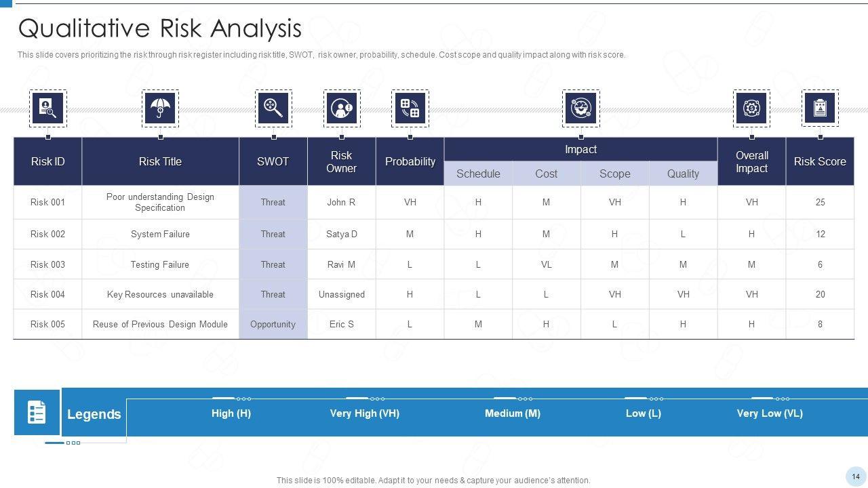Click the Legends label
This screenshot has width=868, height=488.
[94, 414]
